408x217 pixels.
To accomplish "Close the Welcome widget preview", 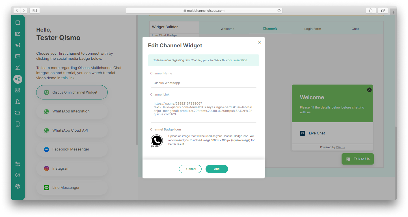I will click(369, 90).
